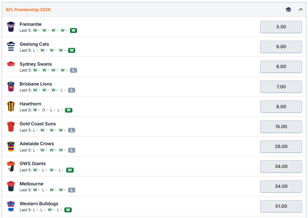Click Fremantle's latest green W result badge
Screen dimensions: 308x218
(x=73, y=30)
